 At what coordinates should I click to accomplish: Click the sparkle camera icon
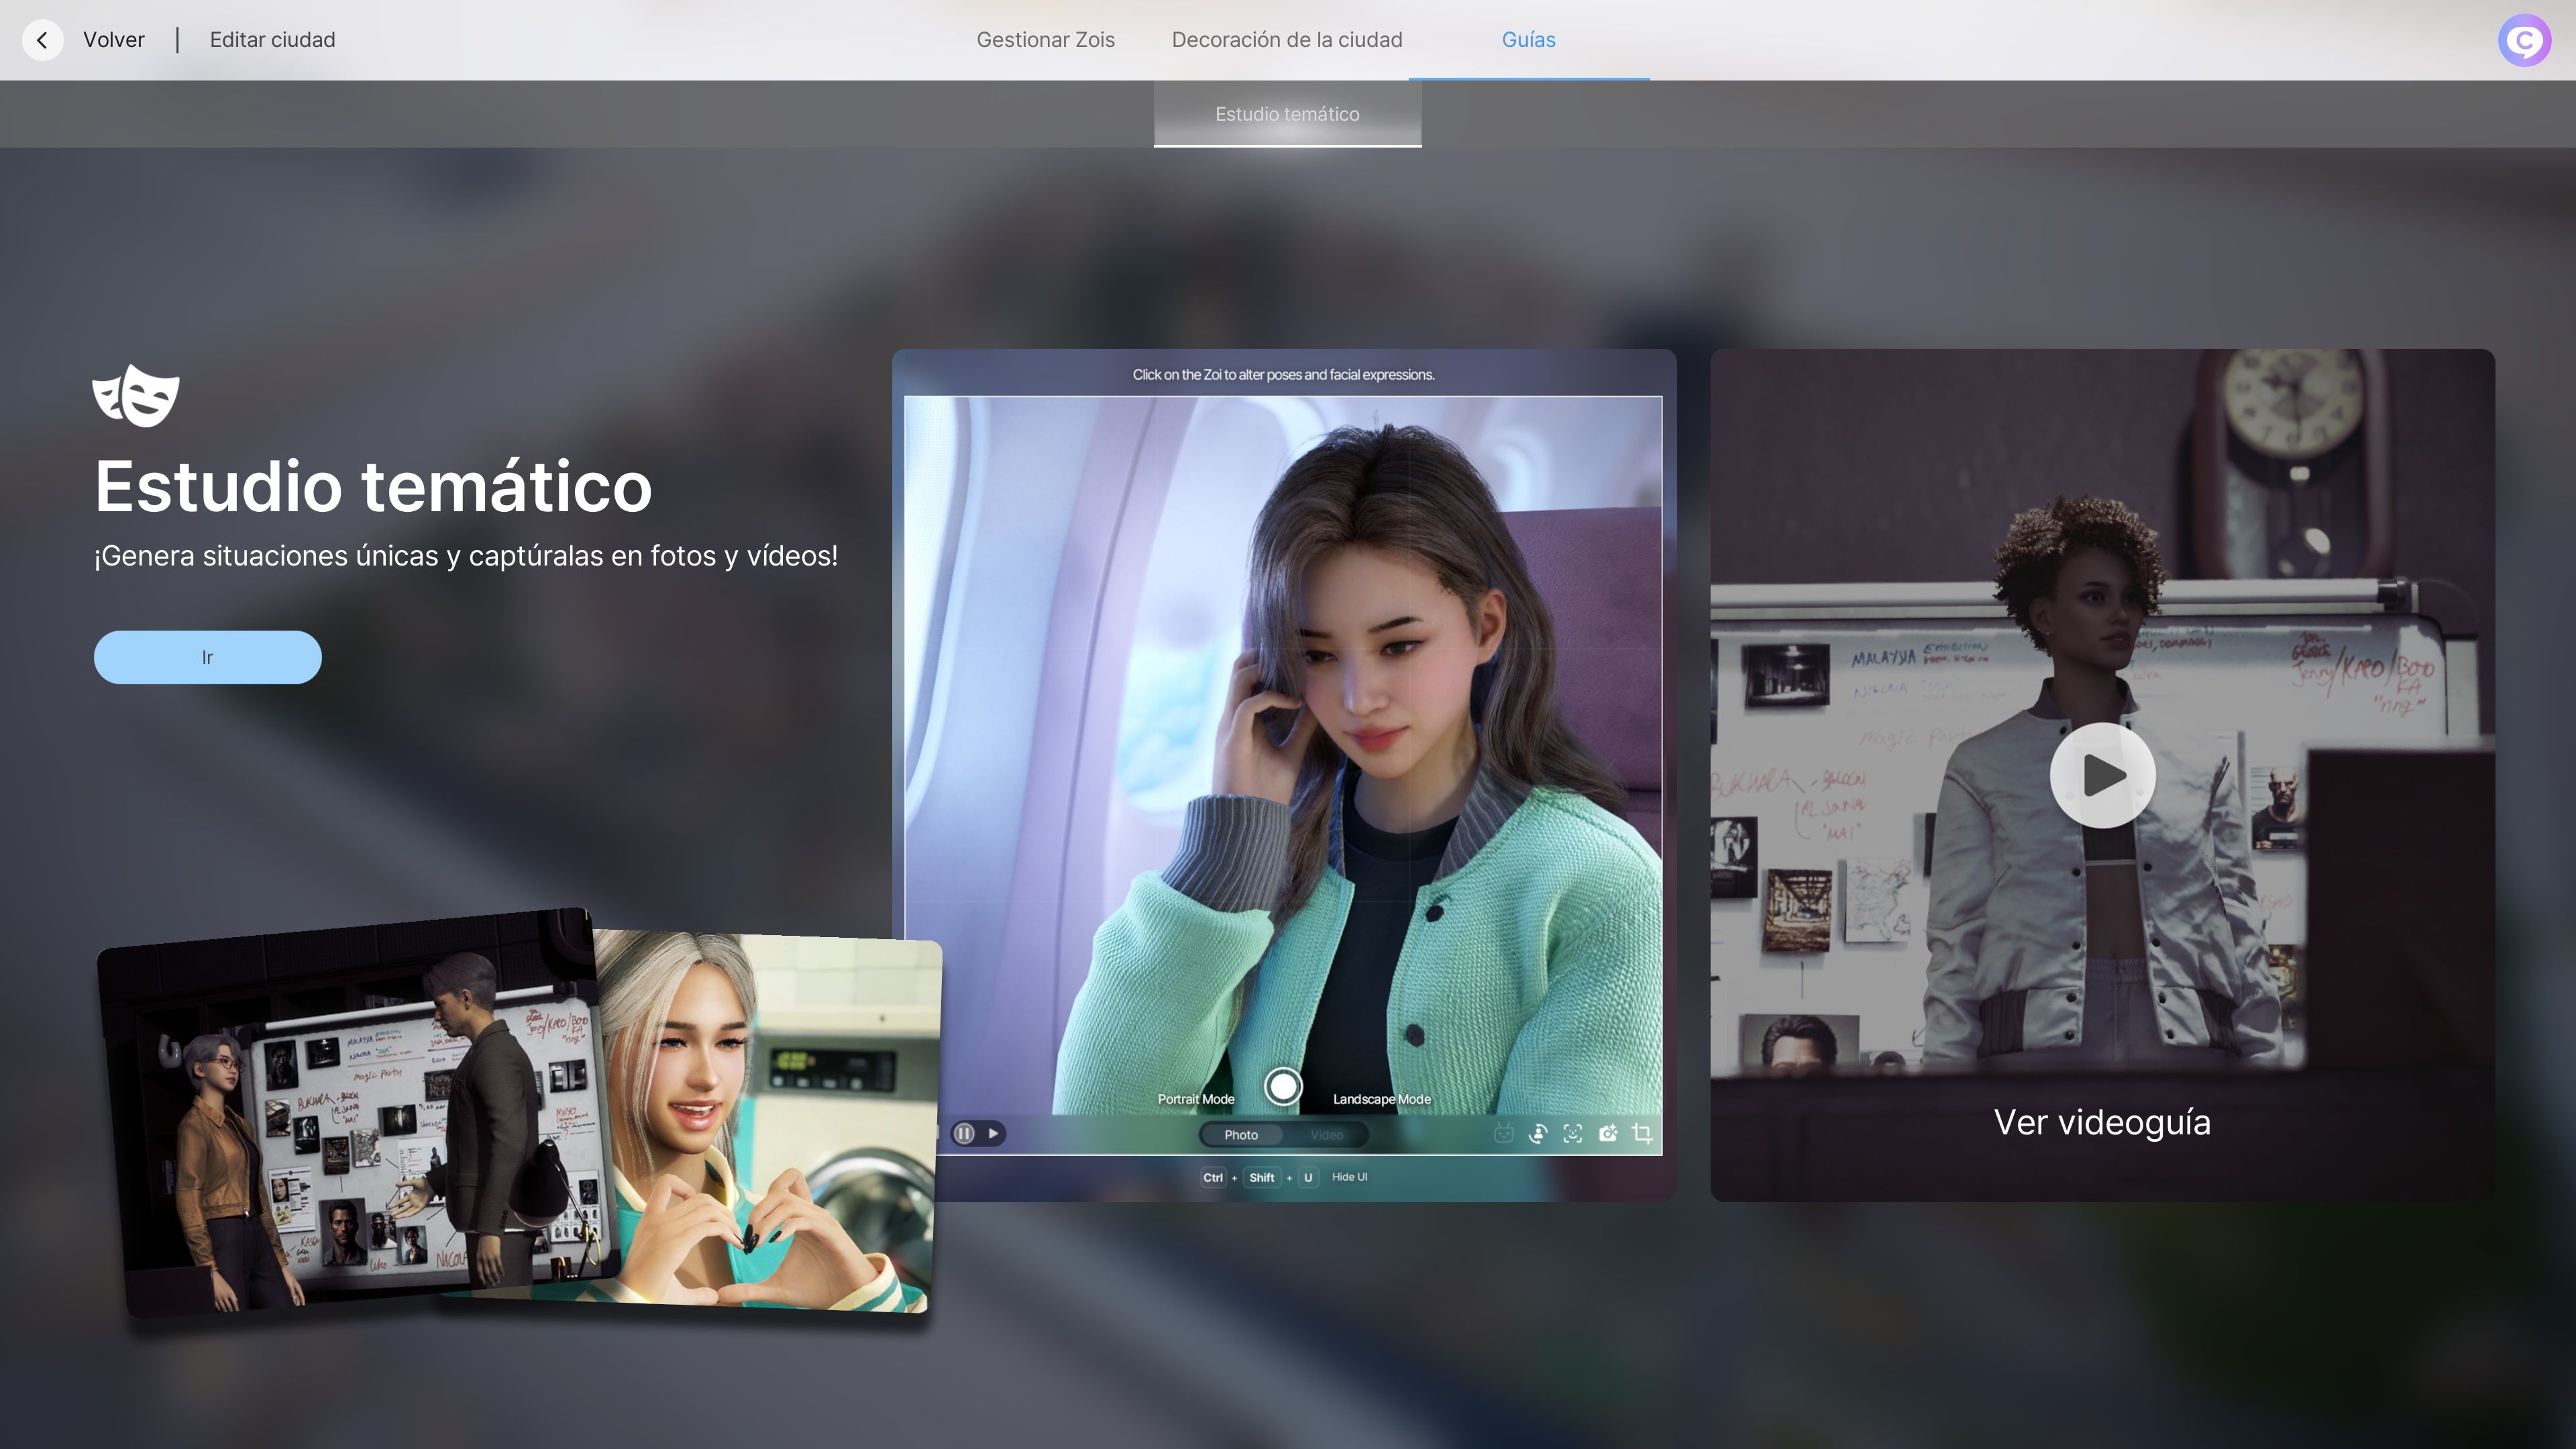click(1608, 1133)
